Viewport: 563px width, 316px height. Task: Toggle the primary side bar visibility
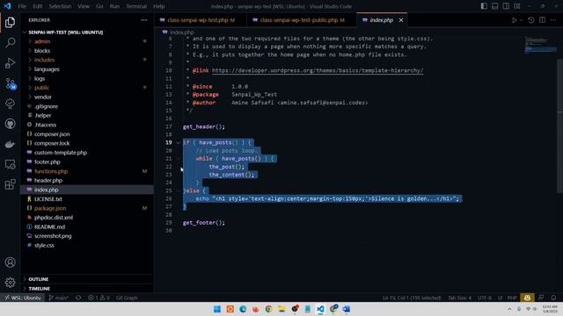pos(484,6)
